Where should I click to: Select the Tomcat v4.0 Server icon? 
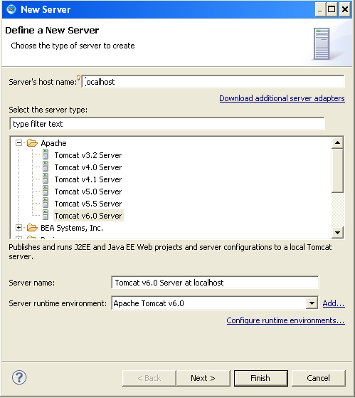click(46, 167)
